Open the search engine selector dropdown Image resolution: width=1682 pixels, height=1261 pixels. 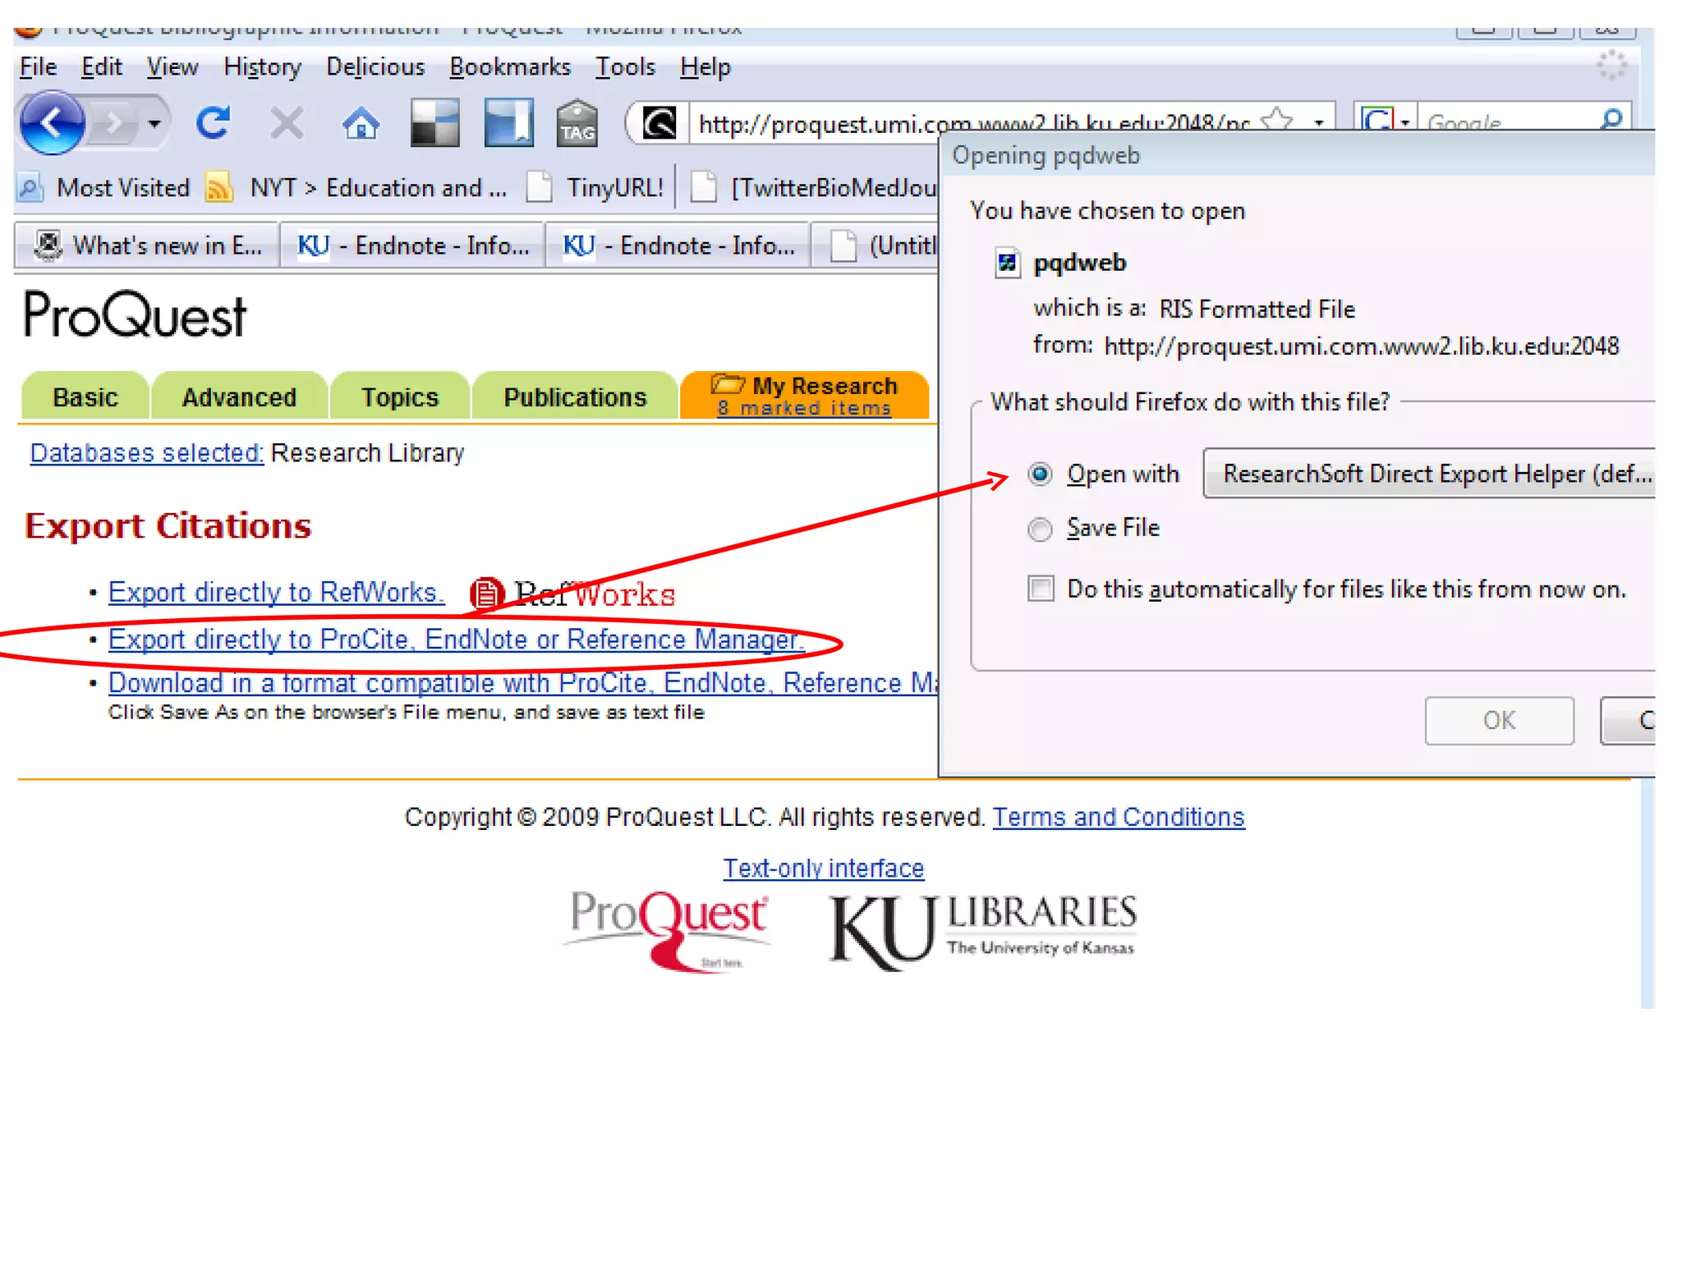tap(1386, 122)
